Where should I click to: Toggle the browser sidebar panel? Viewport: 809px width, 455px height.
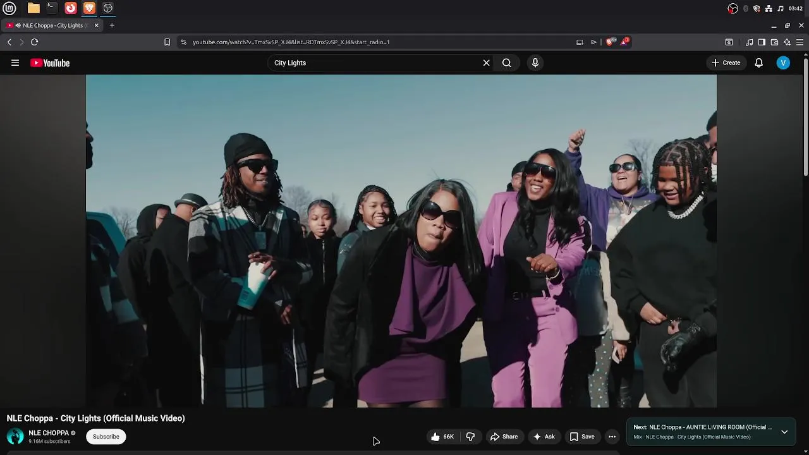762,42
